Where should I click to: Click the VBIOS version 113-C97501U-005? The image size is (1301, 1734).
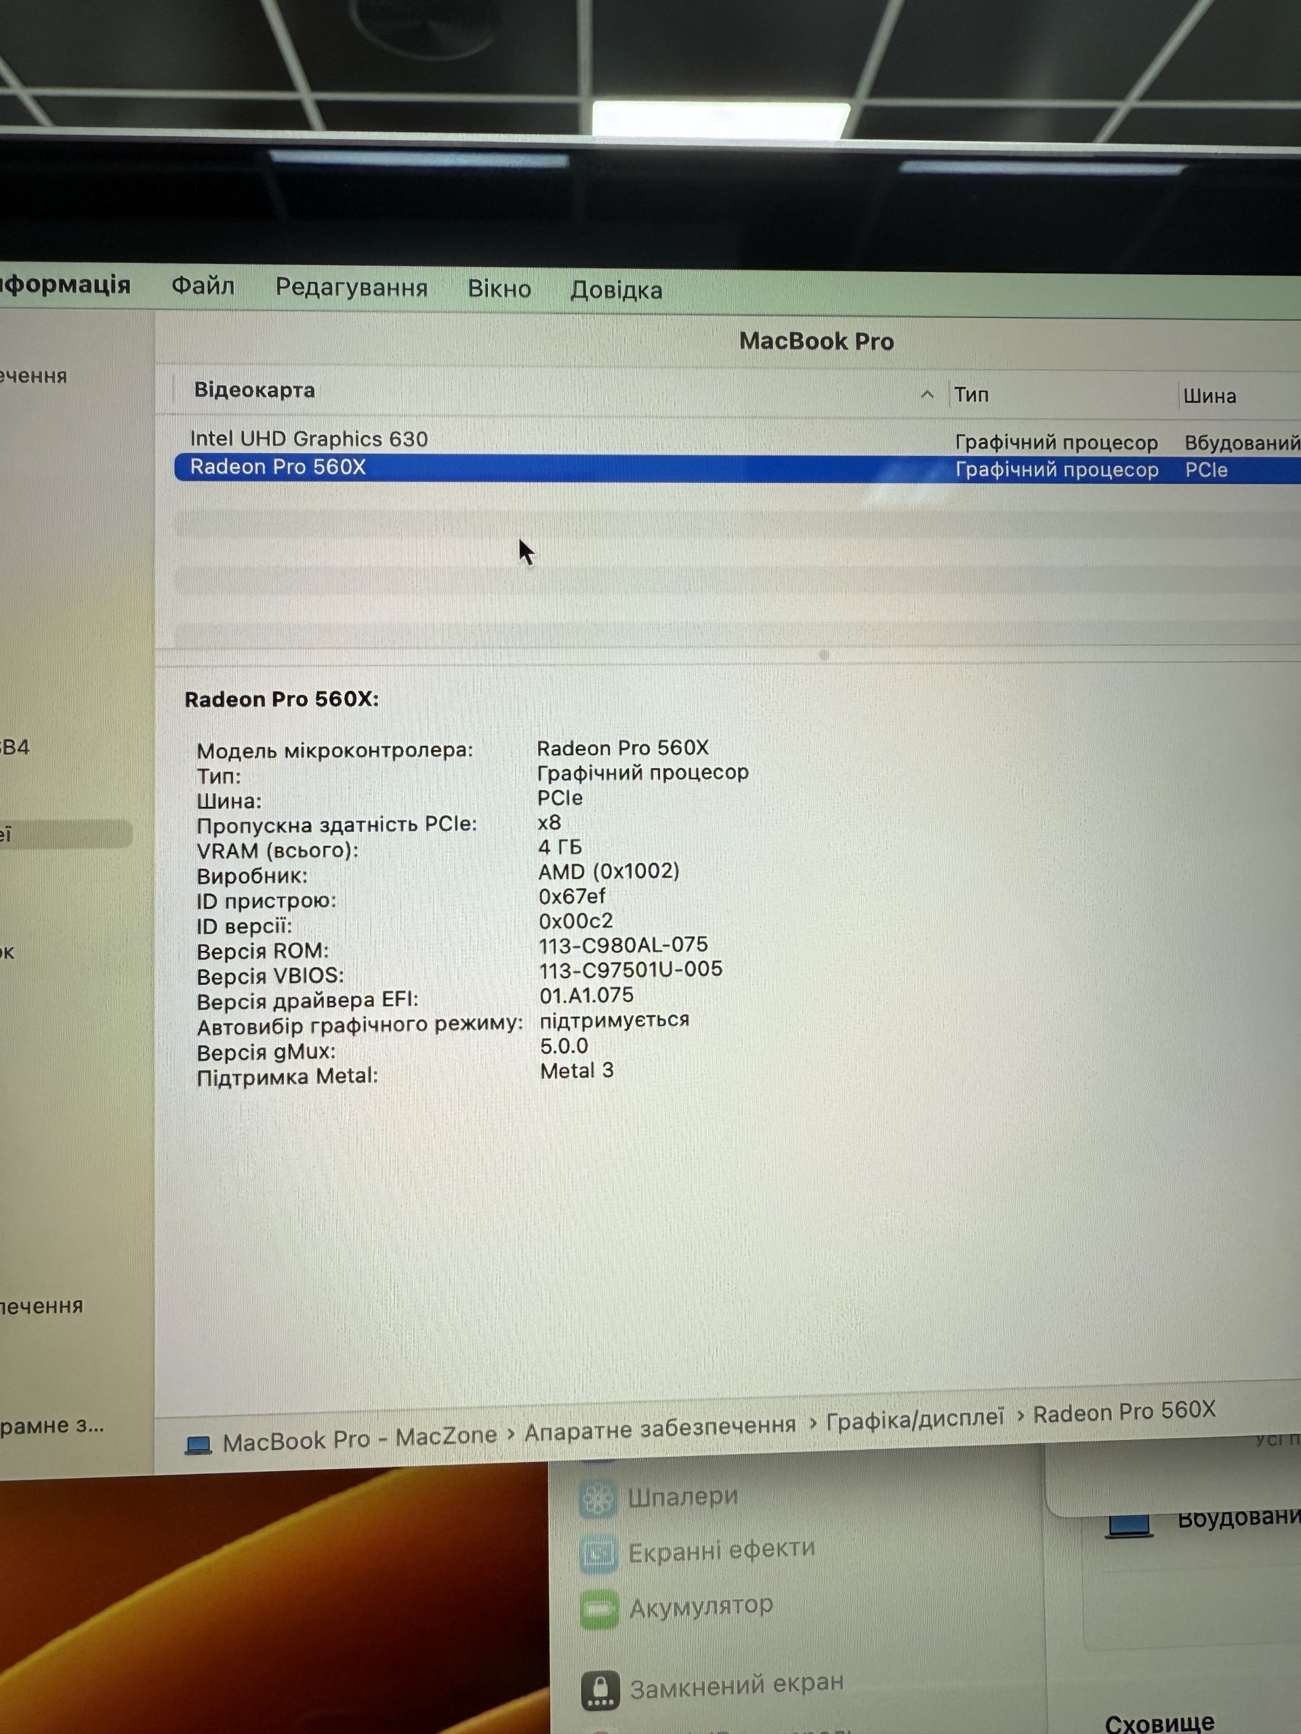tap(632, 970)
